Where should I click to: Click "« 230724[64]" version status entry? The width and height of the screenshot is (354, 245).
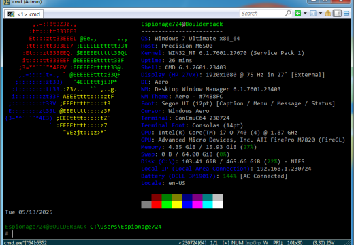click(193, 242)
